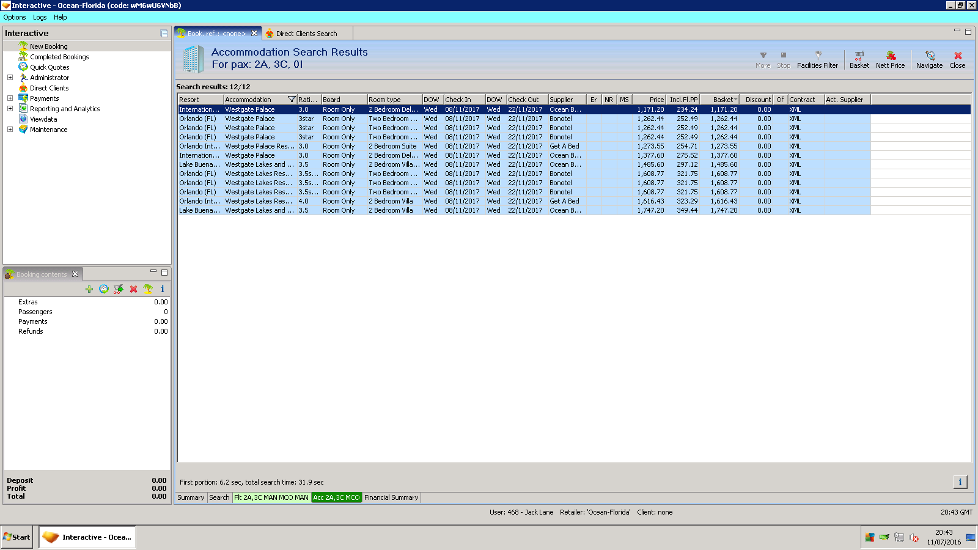Select Completed Bookings in the sidebar
This screenshot has height=550, width=978.
(x=59, y=57)
